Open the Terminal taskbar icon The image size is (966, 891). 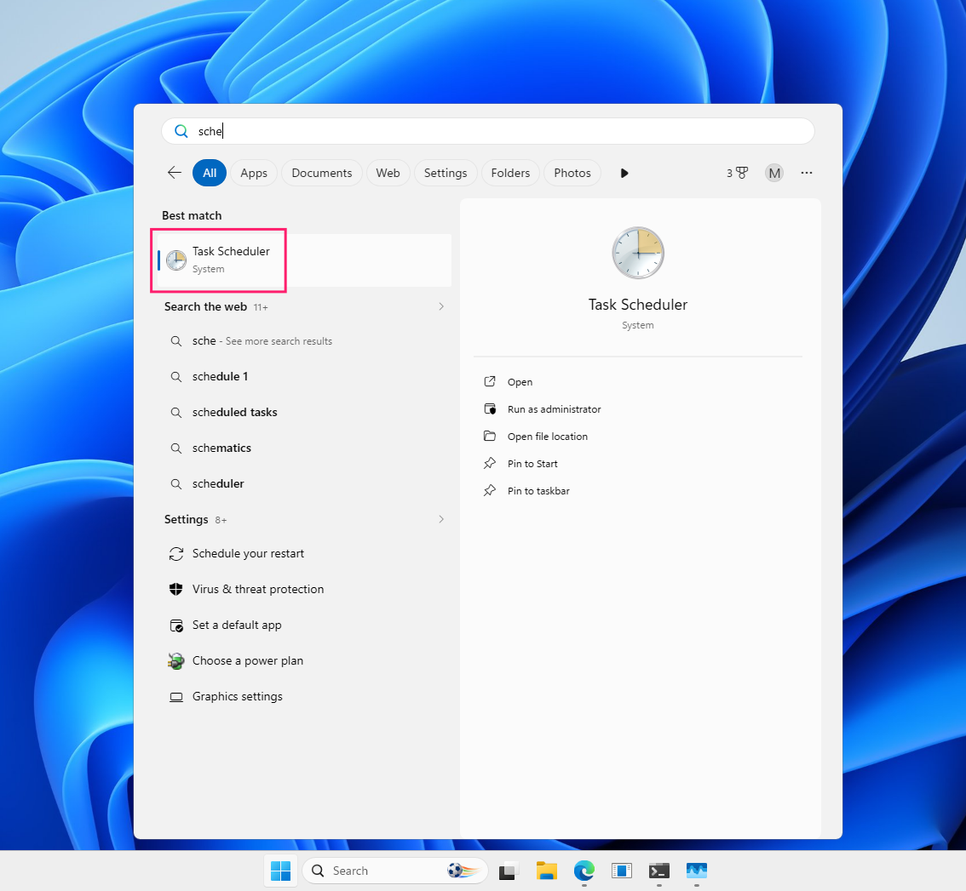click(659, 871)
